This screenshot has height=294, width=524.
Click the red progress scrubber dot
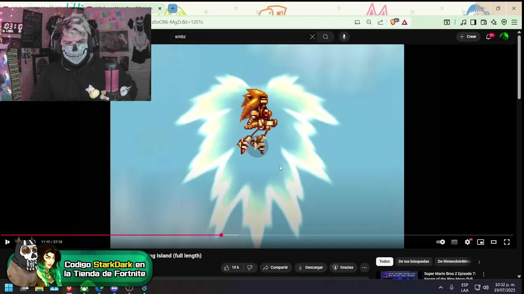221,235
